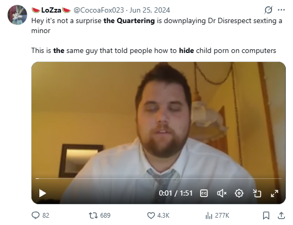The height and width of the screenshot is (225, 293).
Task: Open the LoZza display name link
Action: pyautogui.click(x=51, y=10)
